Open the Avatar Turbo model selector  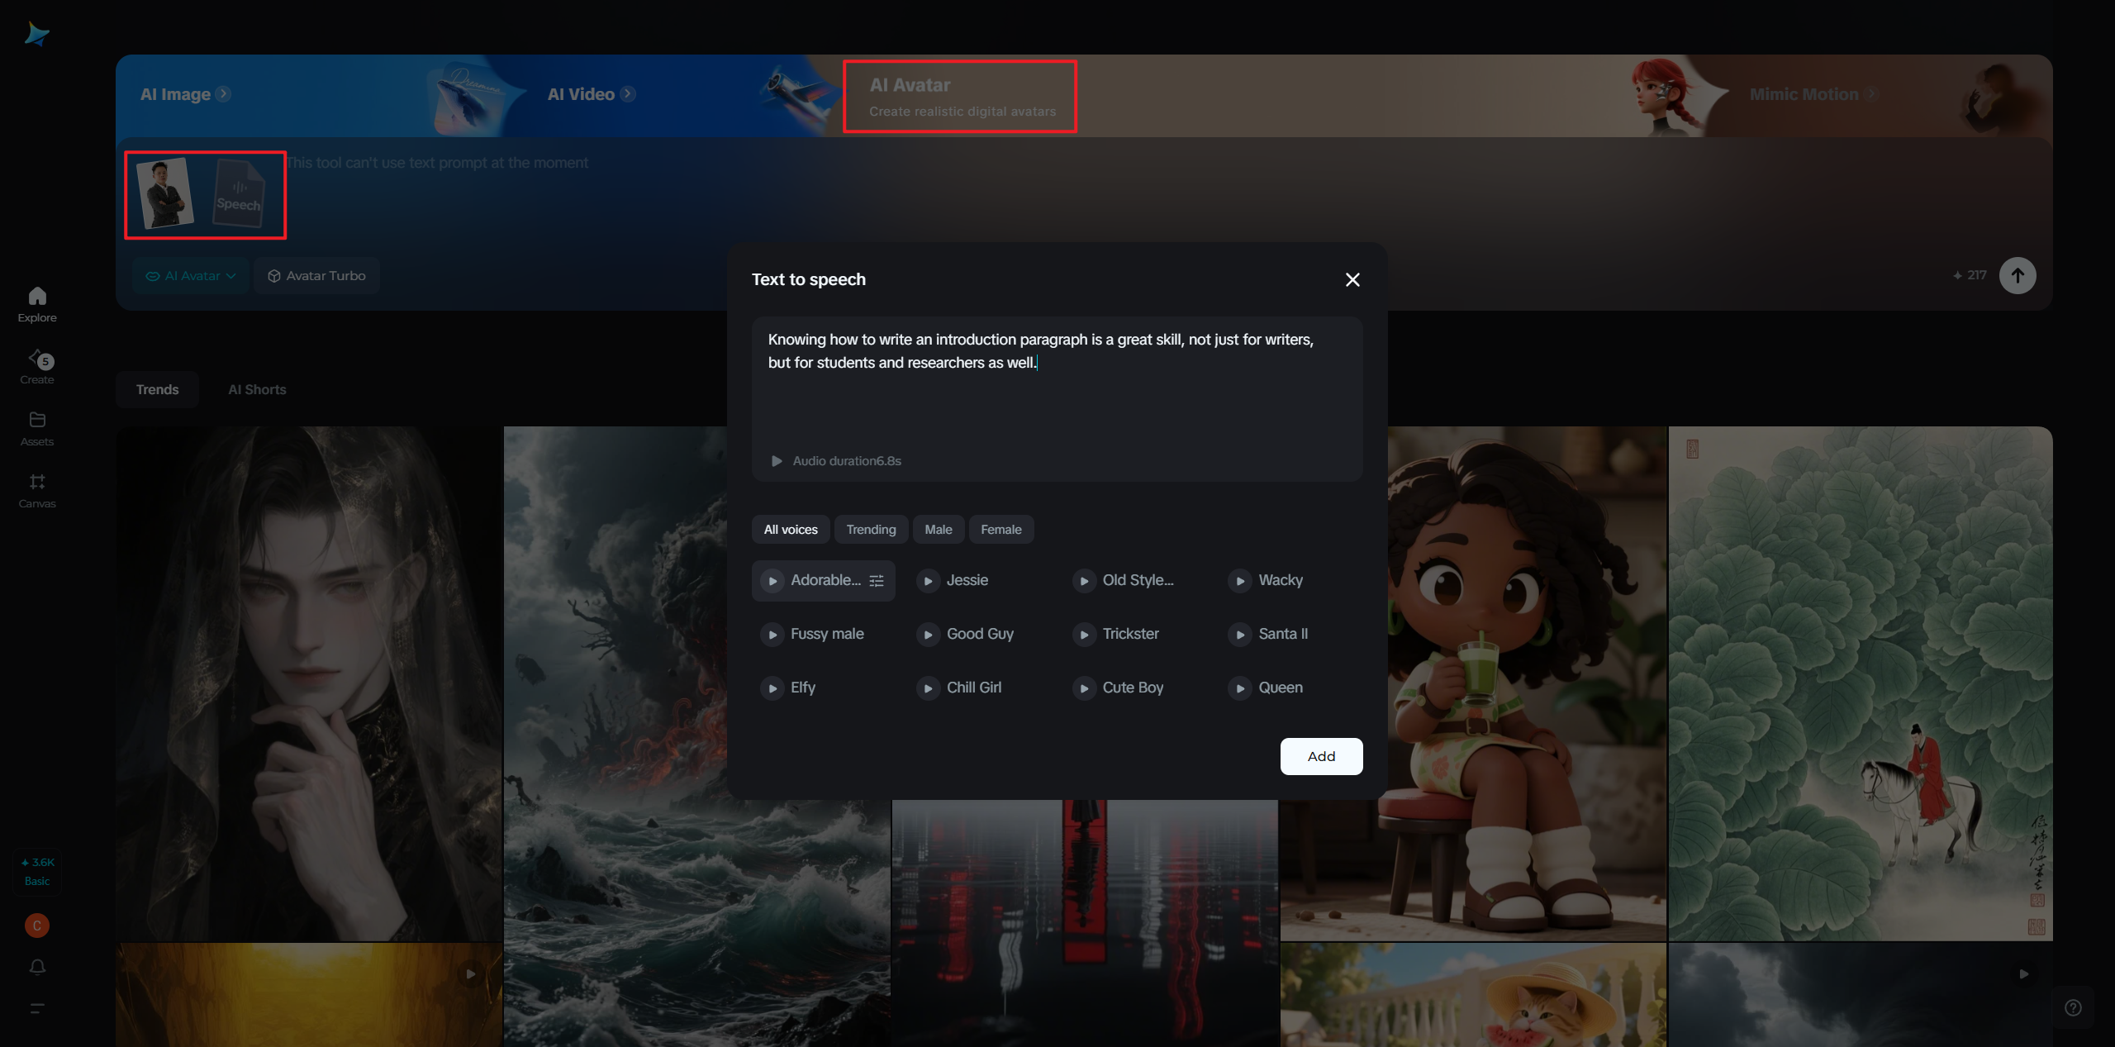(x=317, y=276)
